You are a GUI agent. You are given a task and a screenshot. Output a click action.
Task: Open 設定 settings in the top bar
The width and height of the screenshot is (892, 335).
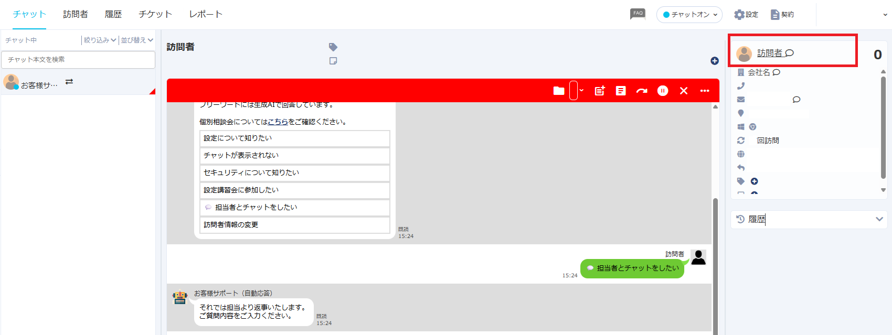746,15
